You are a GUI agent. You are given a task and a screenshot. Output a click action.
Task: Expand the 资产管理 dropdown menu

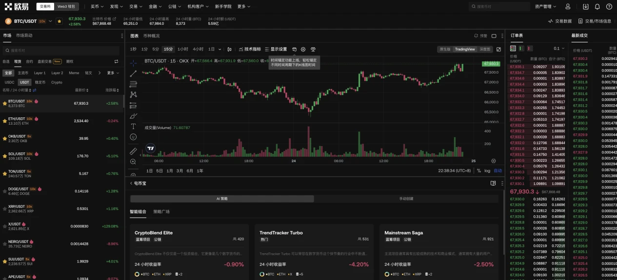point(545,7)
